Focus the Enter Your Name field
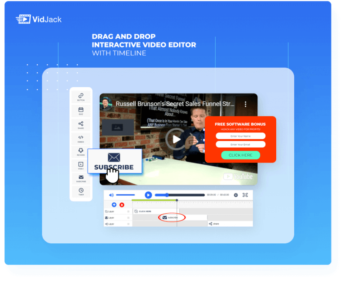 (240, 136)
